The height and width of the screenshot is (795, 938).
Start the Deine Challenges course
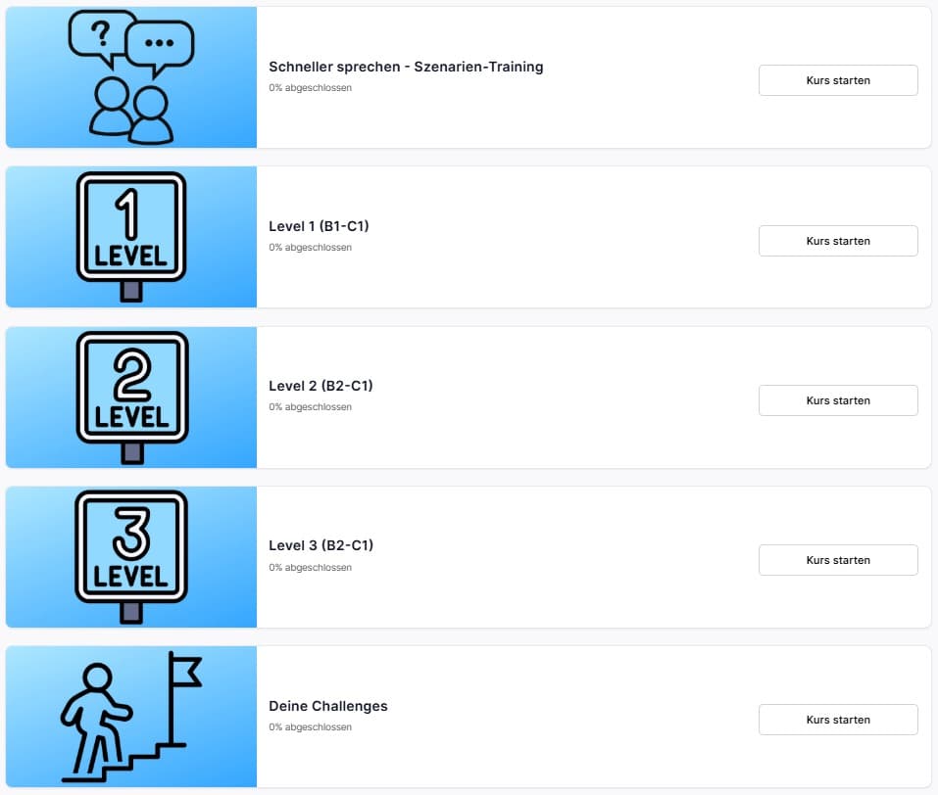(x=838, y=720)
